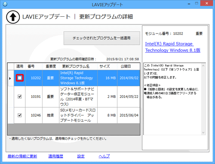Click the 適用 column header

(x=20, y=67)
